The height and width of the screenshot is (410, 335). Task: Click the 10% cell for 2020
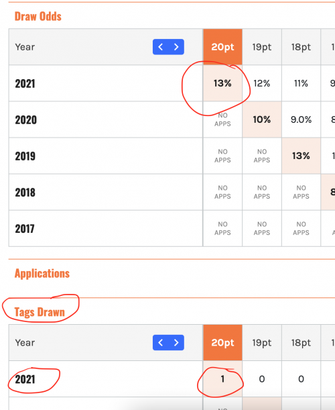point(262,119)
